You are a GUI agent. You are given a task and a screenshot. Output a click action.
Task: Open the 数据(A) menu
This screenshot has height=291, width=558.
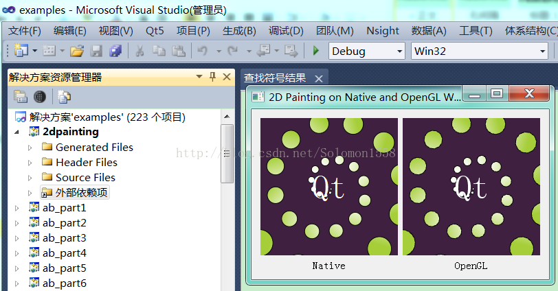coord(429,31)
